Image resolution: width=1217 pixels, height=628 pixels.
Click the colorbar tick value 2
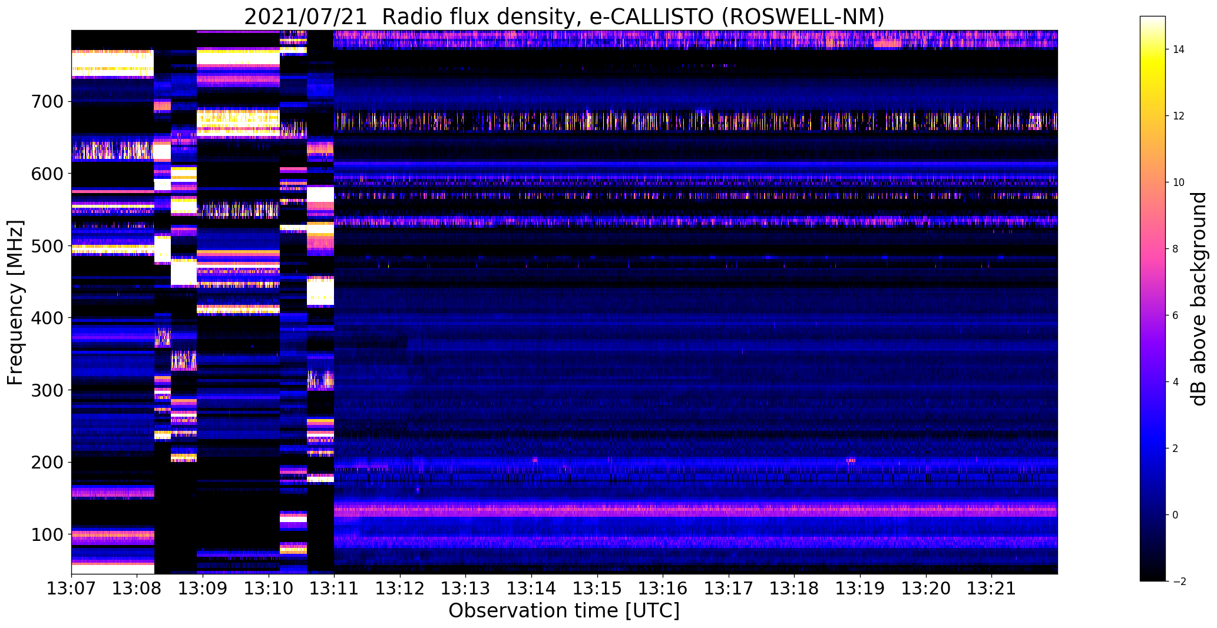[x=1176, y=448]
